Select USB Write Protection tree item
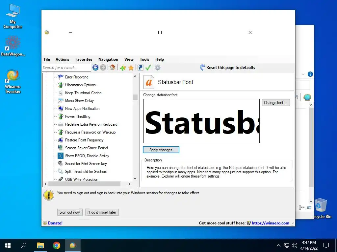337x252 pixels. point(82,179)
